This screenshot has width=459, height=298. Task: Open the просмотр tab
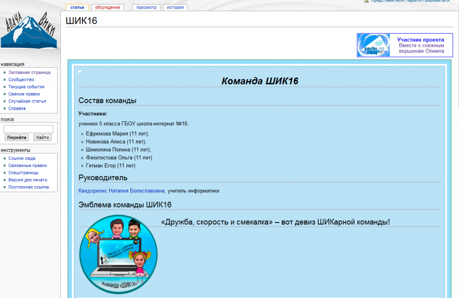(147, 7)
